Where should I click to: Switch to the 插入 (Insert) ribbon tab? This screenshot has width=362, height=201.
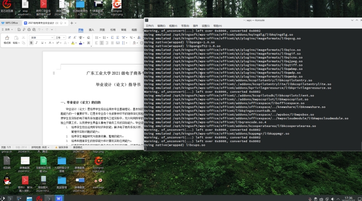click(91, 30)
